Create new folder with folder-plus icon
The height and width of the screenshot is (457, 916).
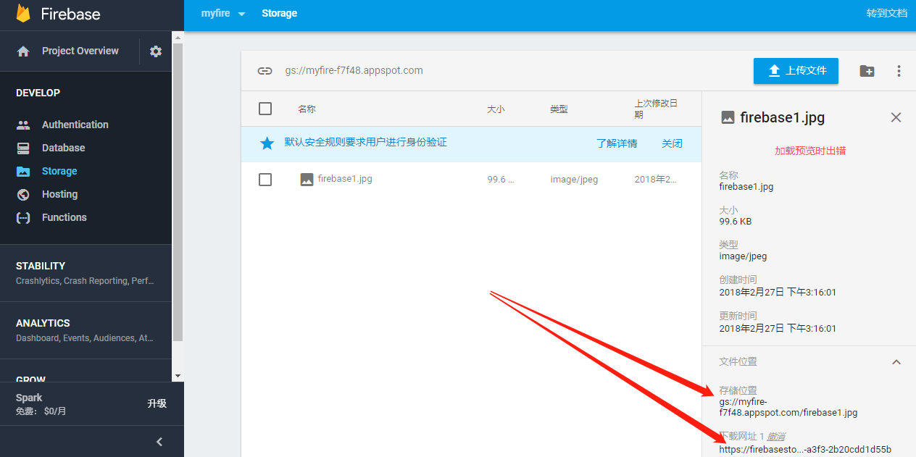867,71
